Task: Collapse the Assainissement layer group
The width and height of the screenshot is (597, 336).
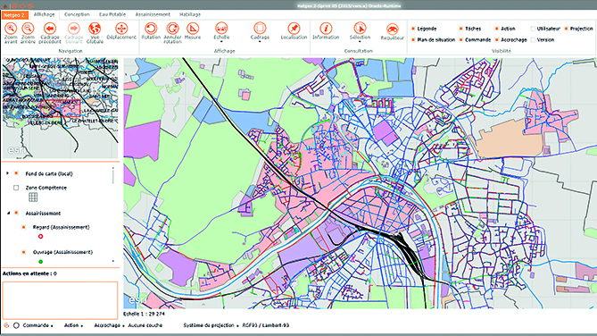Action: tap(8, 214)
